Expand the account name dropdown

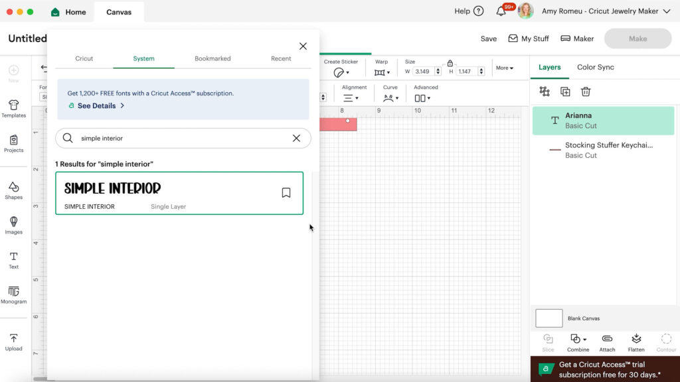(667, 11)
